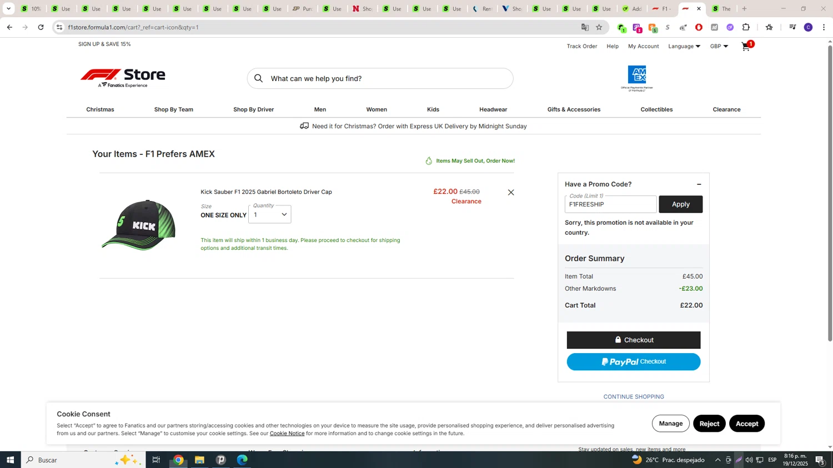Click the F1 Store logo
833x468 pixels.
pos(123,78)
